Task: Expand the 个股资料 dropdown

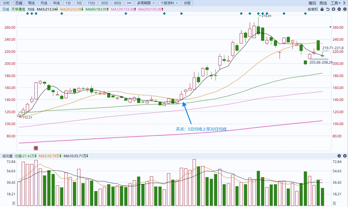Action: click(x=170, y=3)
